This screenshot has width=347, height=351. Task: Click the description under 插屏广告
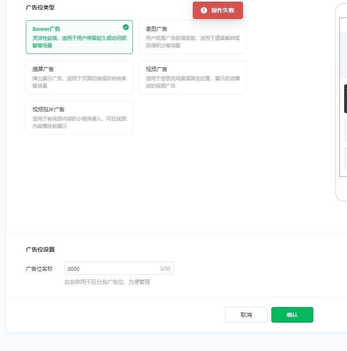point(79,82)
